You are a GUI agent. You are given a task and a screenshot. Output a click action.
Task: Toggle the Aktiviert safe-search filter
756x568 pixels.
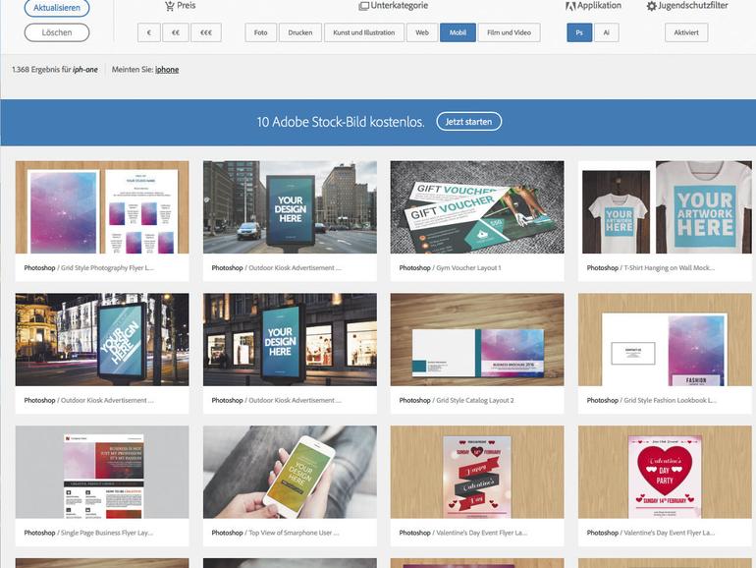pos(686,32)
